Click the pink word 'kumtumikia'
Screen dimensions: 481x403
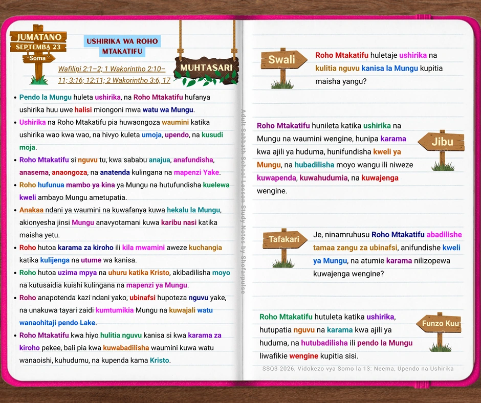click(x=115, y=310)
